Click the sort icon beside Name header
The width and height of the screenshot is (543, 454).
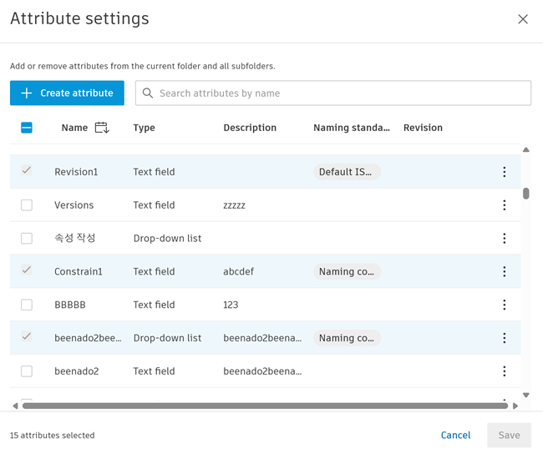(102, 128)
